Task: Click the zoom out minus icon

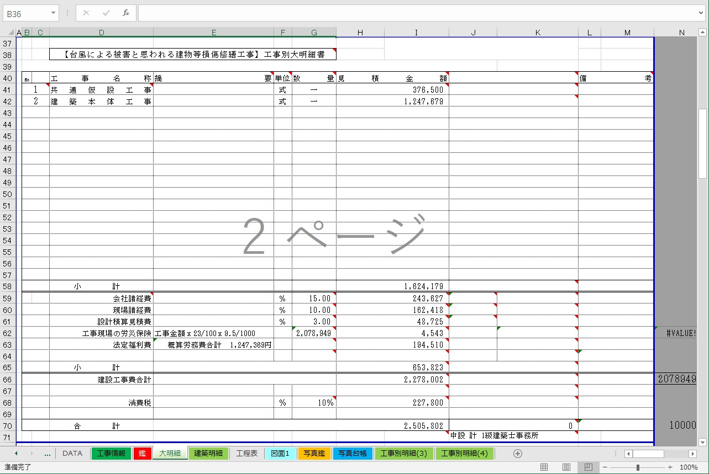Action: [605, 467]
